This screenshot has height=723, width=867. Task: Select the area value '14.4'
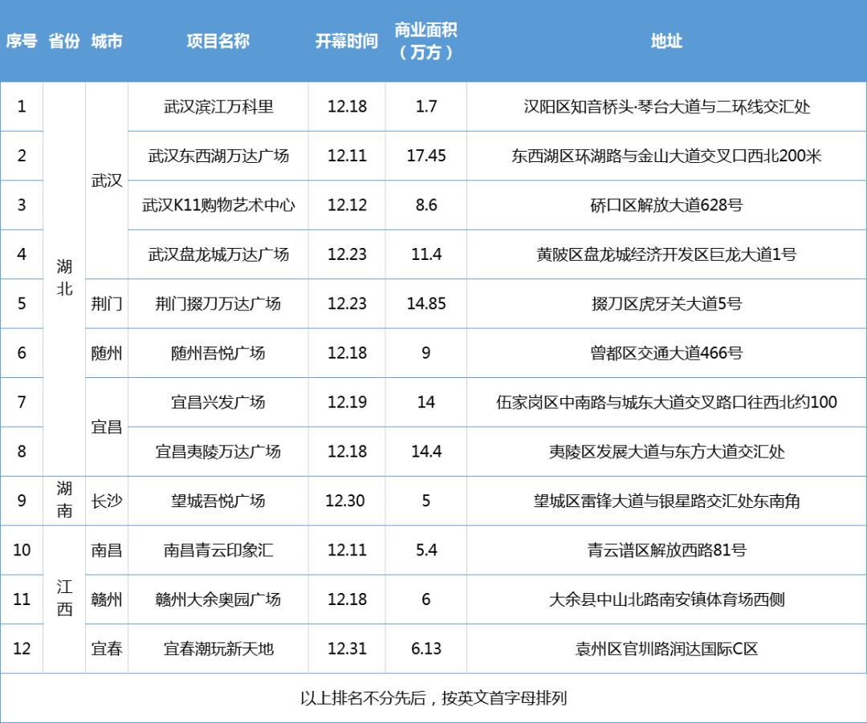tap(426, 452)
